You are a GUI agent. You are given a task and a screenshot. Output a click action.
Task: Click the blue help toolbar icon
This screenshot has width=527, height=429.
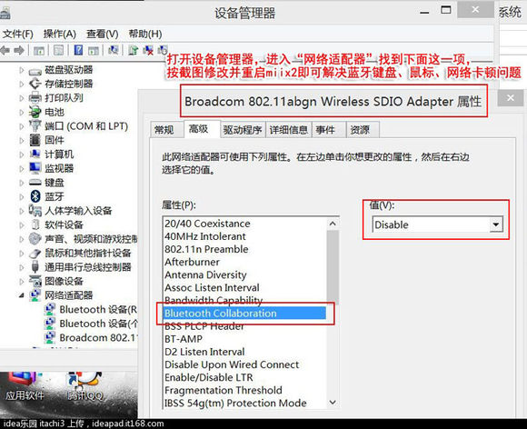click(78, 50)
